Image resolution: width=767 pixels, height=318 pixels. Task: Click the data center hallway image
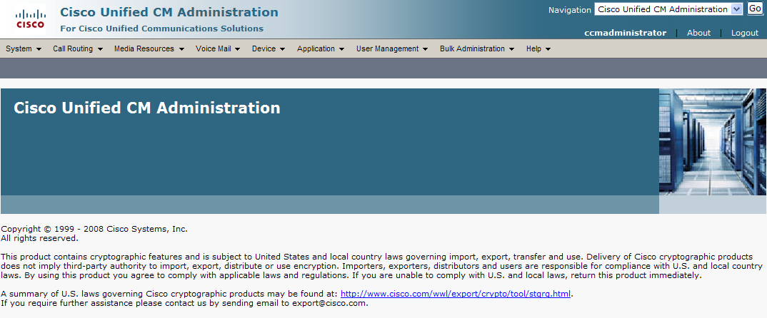click(x=713, y=141)
